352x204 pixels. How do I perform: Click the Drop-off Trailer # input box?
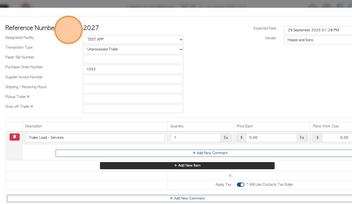pyautogui.click(x=133, y=108)
